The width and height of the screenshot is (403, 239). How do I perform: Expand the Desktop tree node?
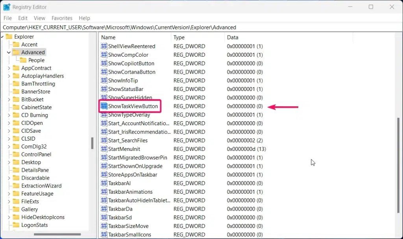click(x=9, y=162)
